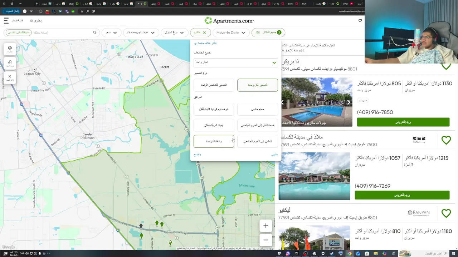458x257 pixels.
Task: Toggle حمام خاص amenity
Action: click(258, 109)
